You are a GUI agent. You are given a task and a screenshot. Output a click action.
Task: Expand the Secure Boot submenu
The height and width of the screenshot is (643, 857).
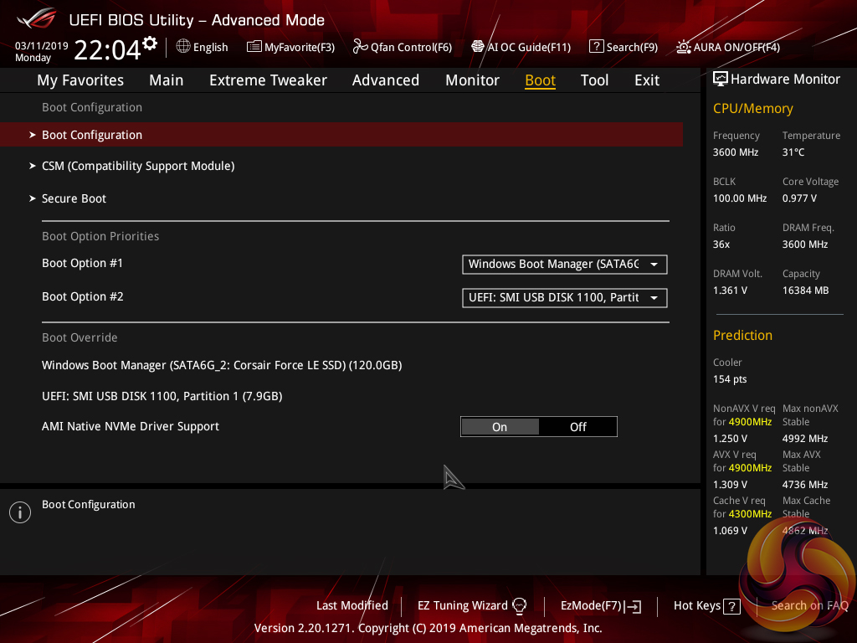coord(74,198)
